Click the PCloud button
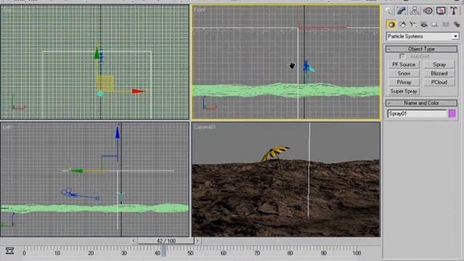 pyautogui.click(x=439, y=82)
